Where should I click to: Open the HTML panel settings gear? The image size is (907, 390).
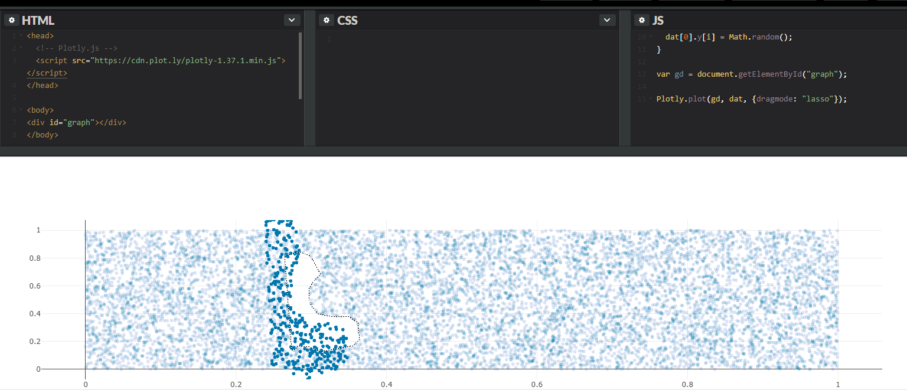click(x=11, y=20)
